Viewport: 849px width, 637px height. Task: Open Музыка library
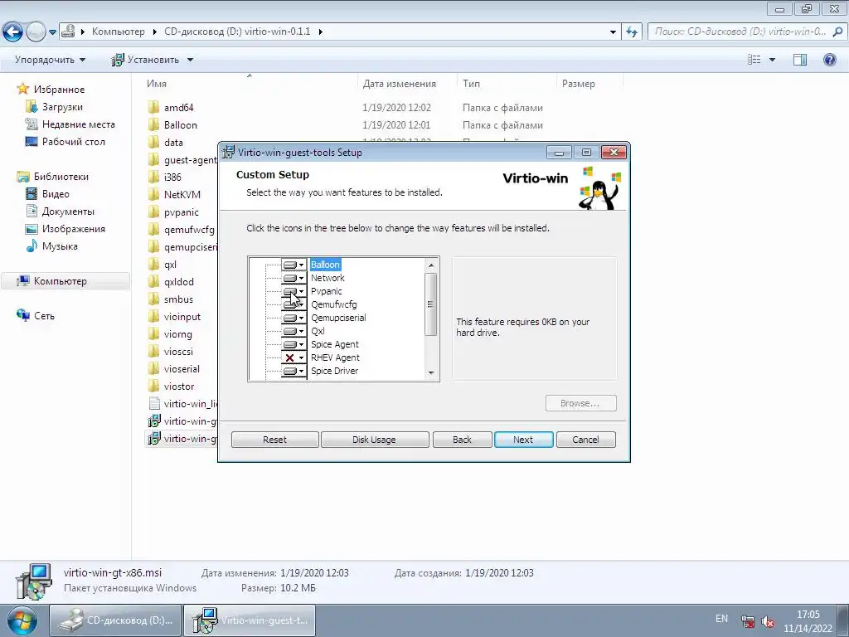(x=60, y=246)
